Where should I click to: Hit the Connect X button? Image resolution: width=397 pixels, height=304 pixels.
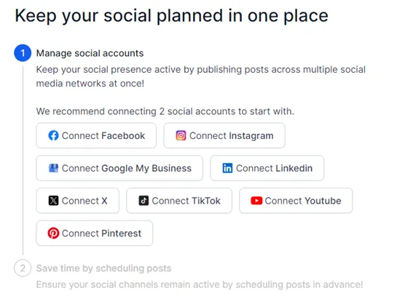[x=78, y=201]
